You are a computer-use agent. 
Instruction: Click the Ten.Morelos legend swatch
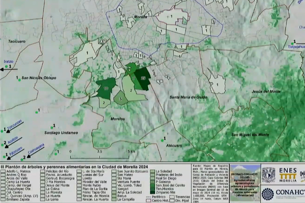[x=152, y=188]
